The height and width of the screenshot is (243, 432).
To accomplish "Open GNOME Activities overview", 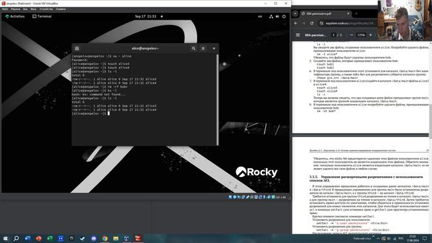I will [x=15, y=16].
